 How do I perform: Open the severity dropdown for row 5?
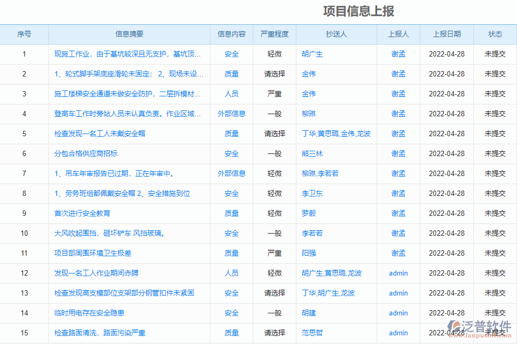point(275,134)
